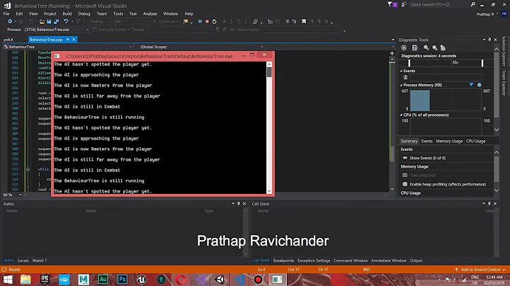Image resolution: width=510 pixels, height=286 pixels.
Task: Click the Navigate Backward arrow icon
Action: 10,21
